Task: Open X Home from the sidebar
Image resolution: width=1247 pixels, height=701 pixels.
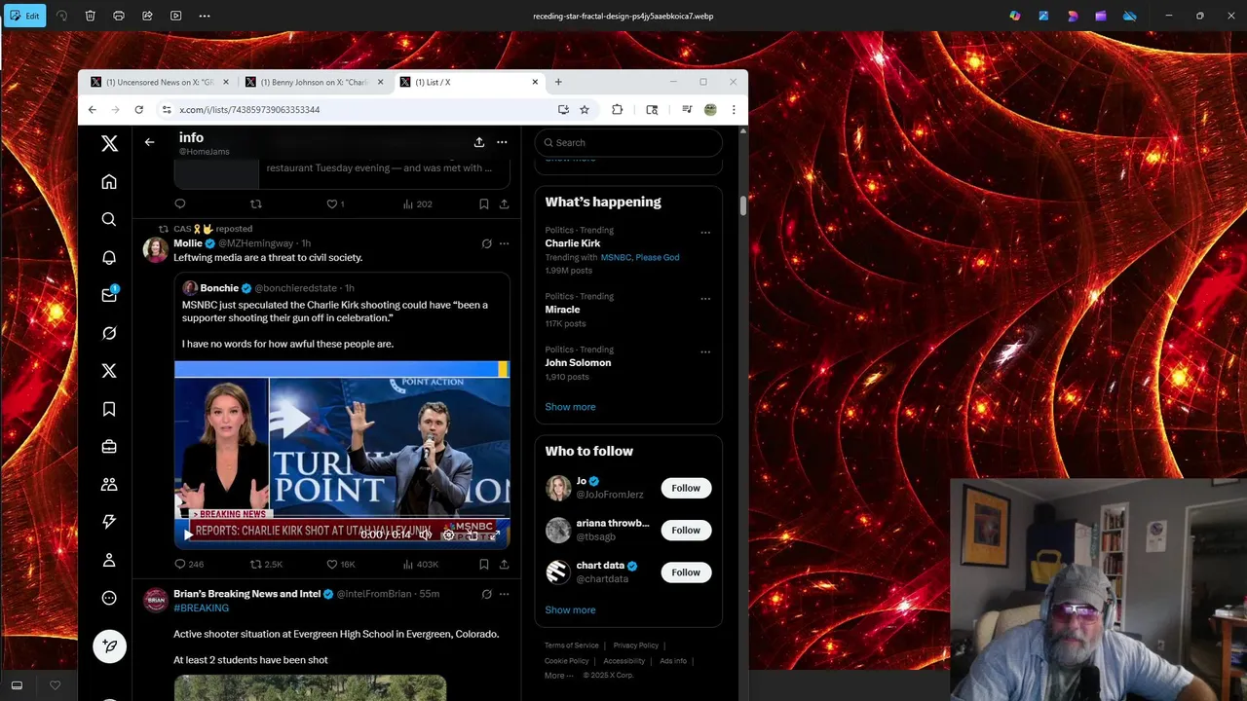Action: (x=109, y=182)
